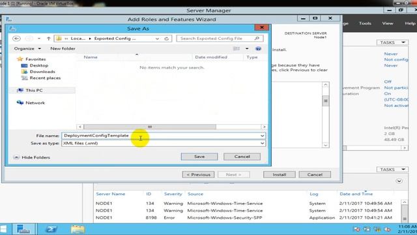Click Cancel in the Add Roles wizard
The image size is (417, 235).
[x=315, y=175]
